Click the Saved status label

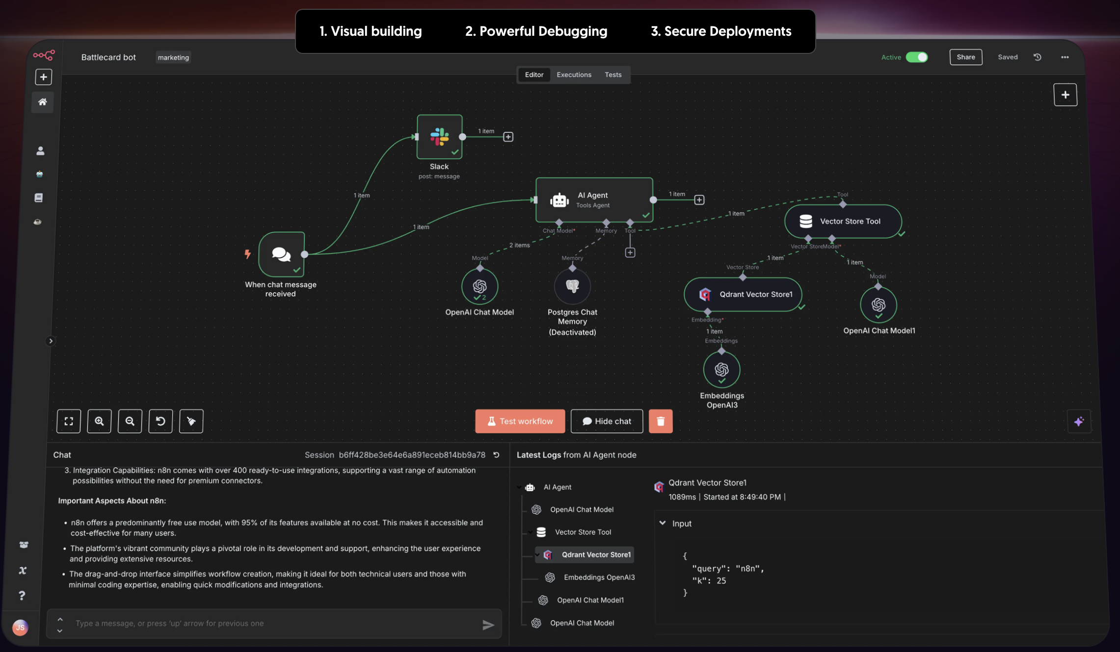coord(1008,57)
